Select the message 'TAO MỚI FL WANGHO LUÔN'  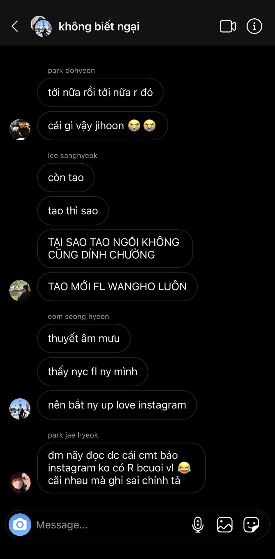(117, 286)
